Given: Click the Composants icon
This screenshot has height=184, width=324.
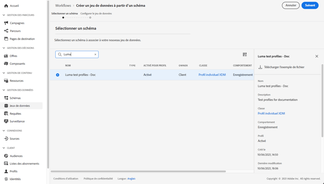Looking at the screenshot, I should tap(6, 63).
